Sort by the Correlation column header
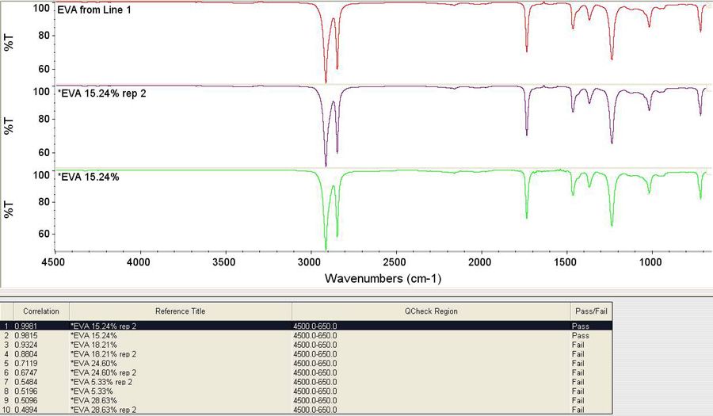 click(x=41, y=311)
